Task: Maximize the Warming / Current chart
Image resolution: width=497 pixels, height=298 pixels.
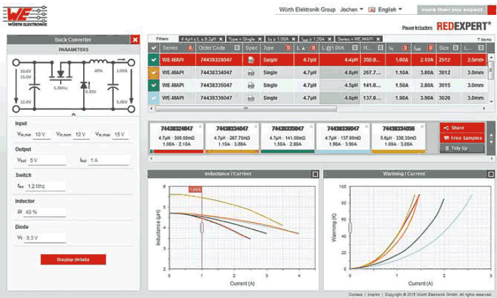Action: pyautogui.click(x=491, y=174)
